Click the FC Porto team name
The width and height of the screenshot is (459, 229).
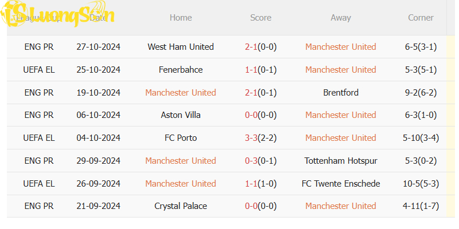pyautogui.click(x=181, y=138)
